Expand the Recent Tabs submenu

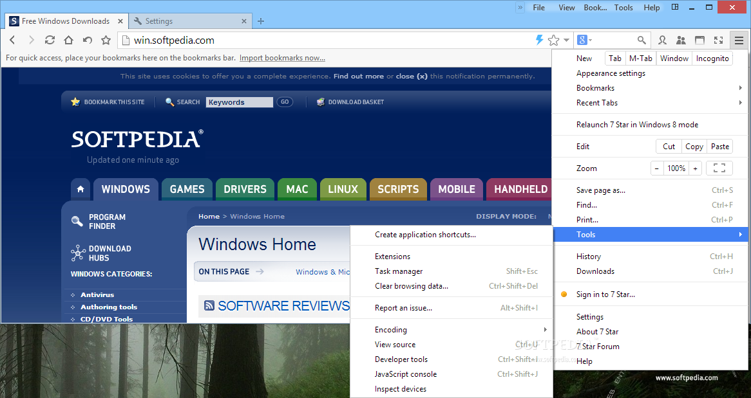(x=649, y=103)
